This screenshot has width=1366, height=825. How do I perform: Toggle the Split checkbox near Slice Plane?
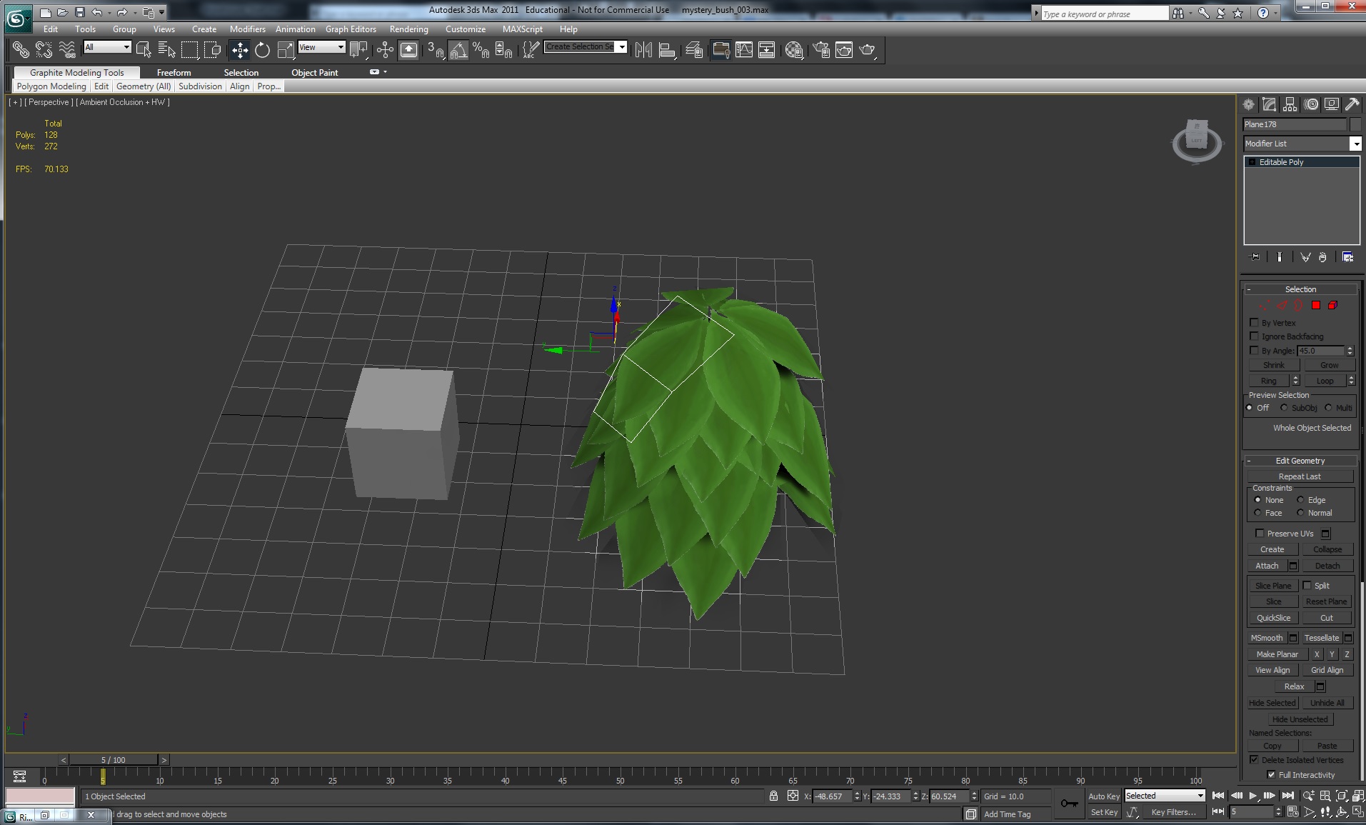pos(1307,585)
